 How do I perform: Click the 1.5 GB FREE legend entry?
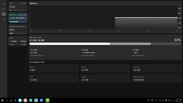138,53
